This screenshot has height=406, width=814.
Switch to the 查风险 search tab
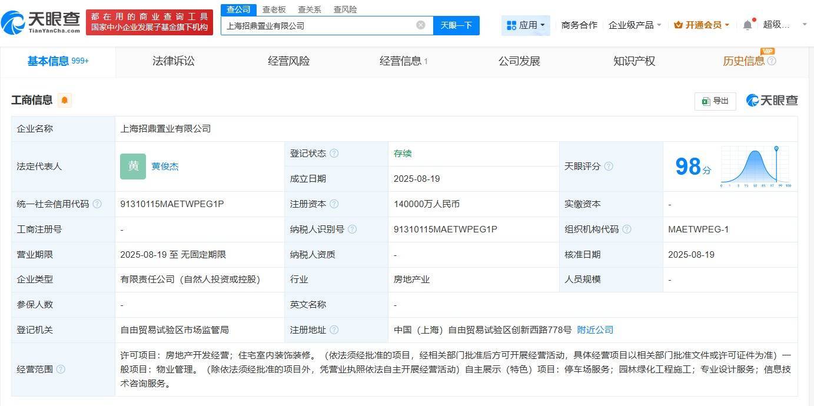coord(345,9)
